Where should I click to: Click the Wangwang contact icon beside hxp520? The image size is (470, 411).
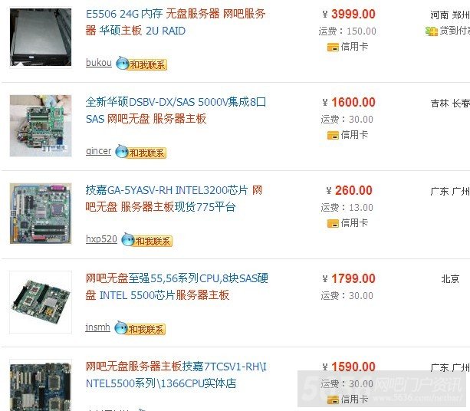(x=146, y=240)
